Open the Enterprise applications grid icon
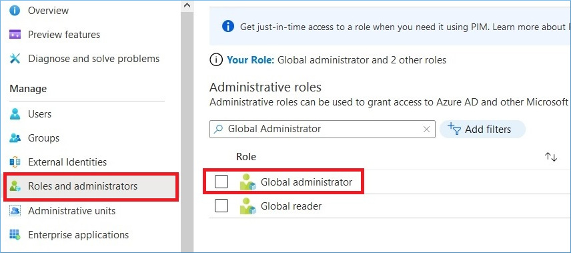 (x=15, y=234)
